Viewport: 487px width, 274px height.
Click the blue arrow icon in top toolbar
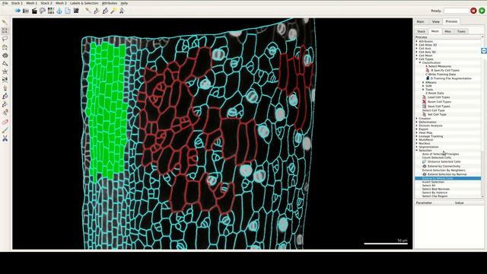18,11
